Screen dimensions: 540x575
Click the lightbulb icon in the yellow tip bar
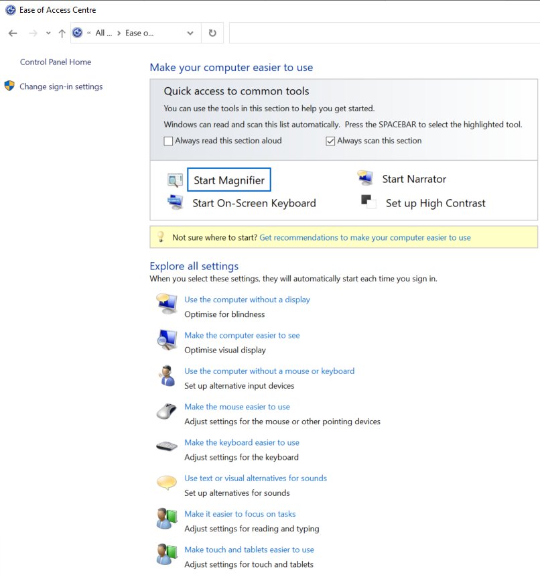[x=161, y=237]
